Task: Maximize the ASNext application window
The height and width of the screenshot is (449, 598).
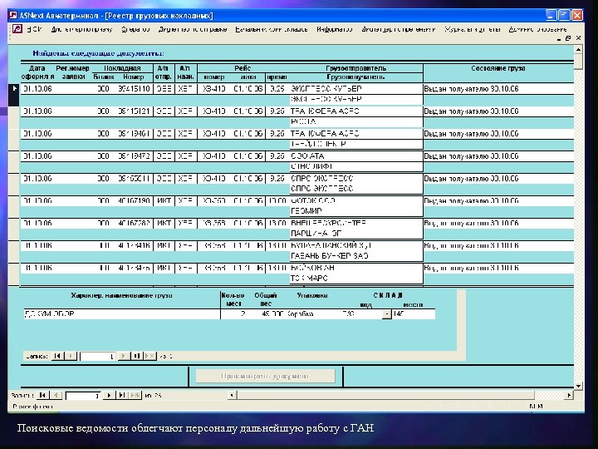Action: 564,15
